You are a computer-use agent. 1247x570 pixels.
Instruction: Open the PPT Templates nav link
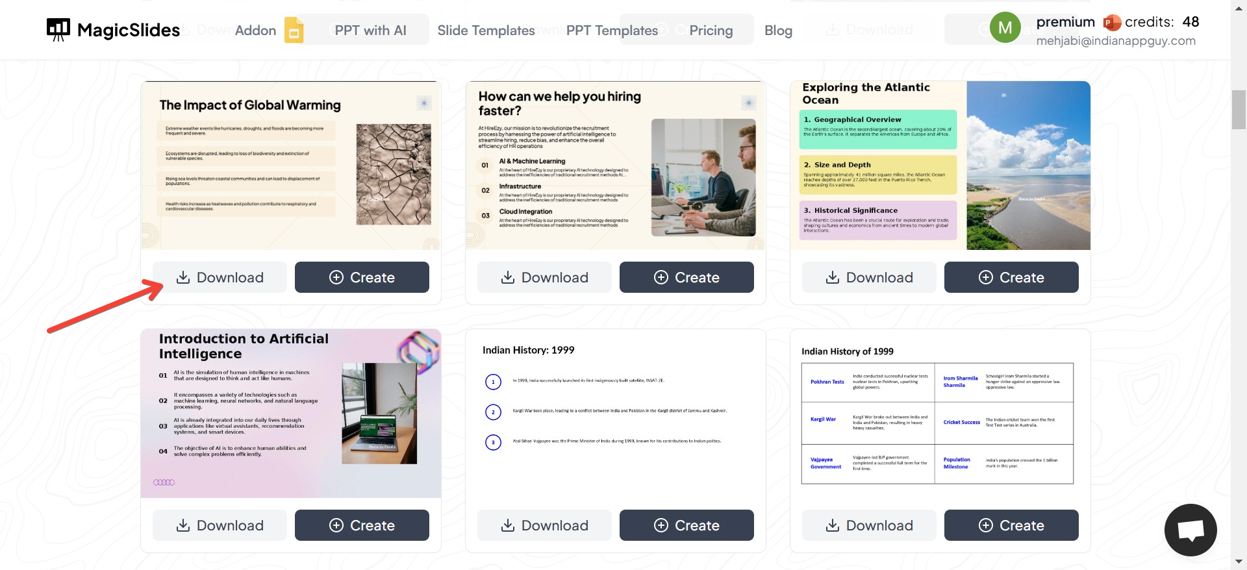click(x=612, y=30)
